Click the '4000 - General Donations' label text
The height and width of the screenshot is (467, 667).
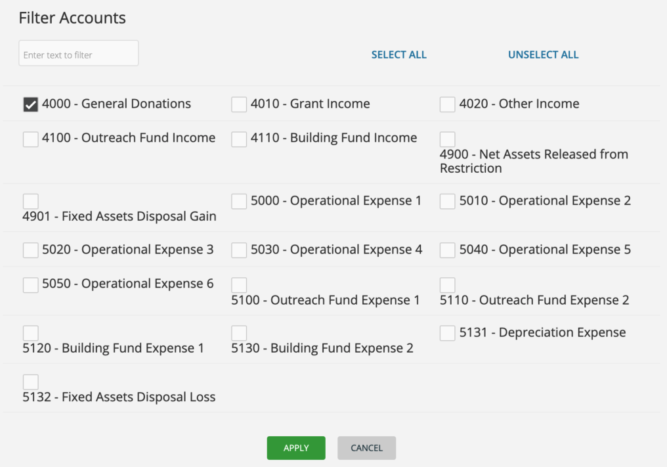117,104
